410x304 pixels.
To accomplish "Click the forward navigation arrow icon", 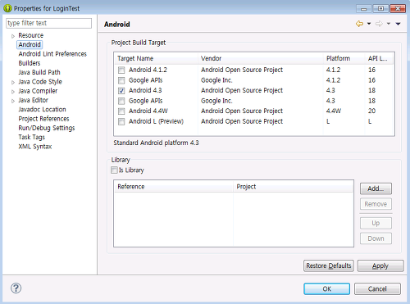I will coord(379,24).
